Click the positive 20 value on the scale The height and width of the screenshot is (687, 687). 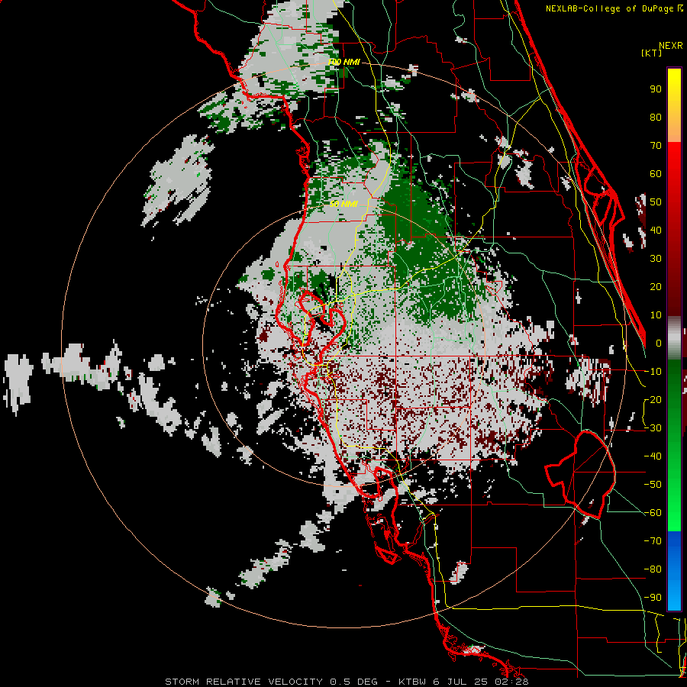[x=656, y=286]
